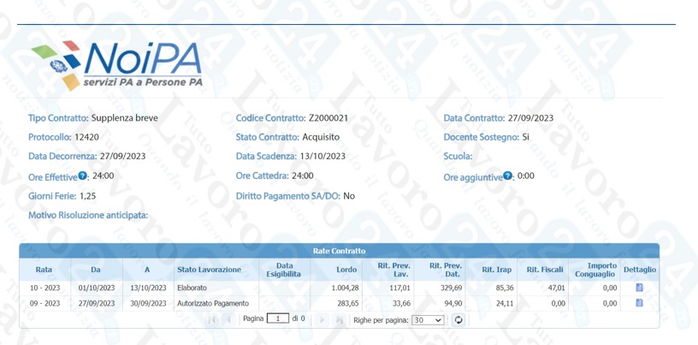Click value 24,11 in Rit. Irap
Viewport: 698px width, 345px height.
pyautogui.click(x=505, y=304)
